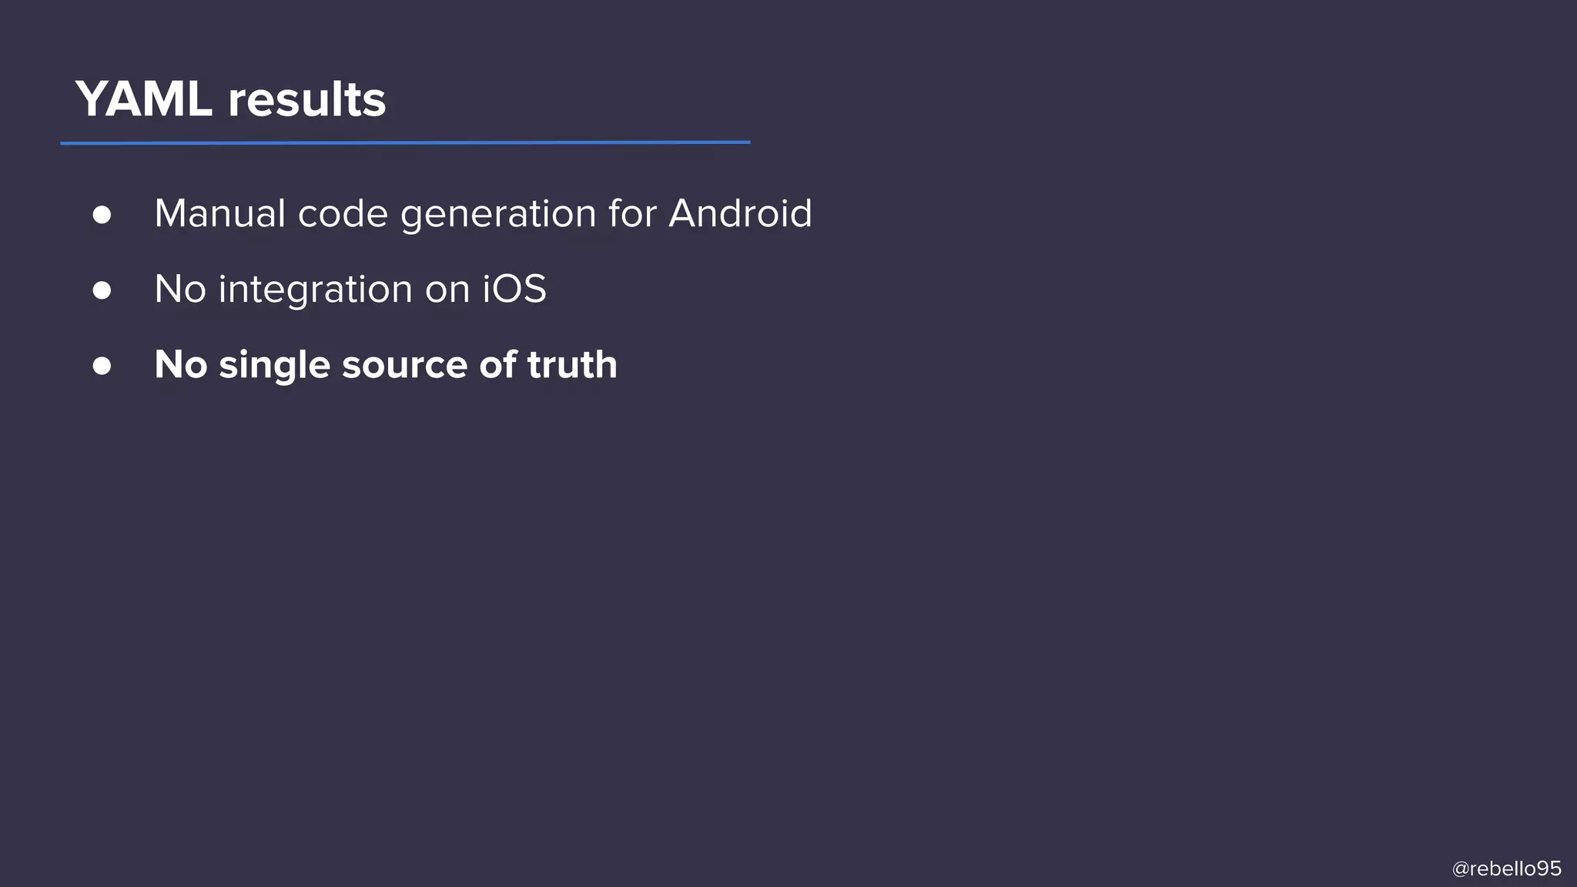Click the bullet dot before "No single source"
This screenshot has height=887, width=1577.
[102, 366]
